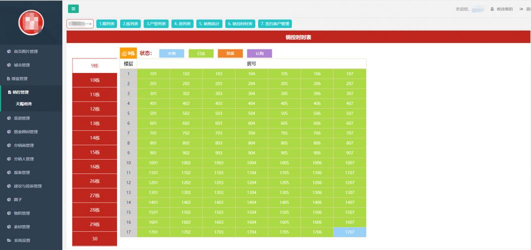Click the lock icon beside 修改密码
The width and height of the screenshot is (531, 250).
coord(492,9)
